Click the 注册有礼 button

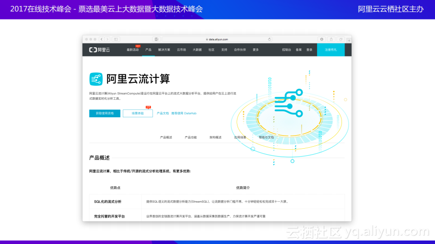tap(330, 50)
